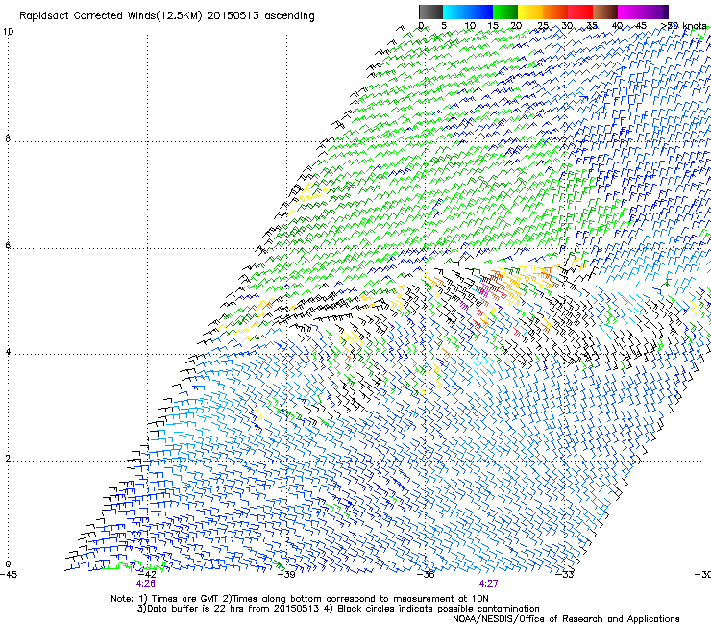Click the latitude label '8'
711x625 pixels.
tap(8, 138)
